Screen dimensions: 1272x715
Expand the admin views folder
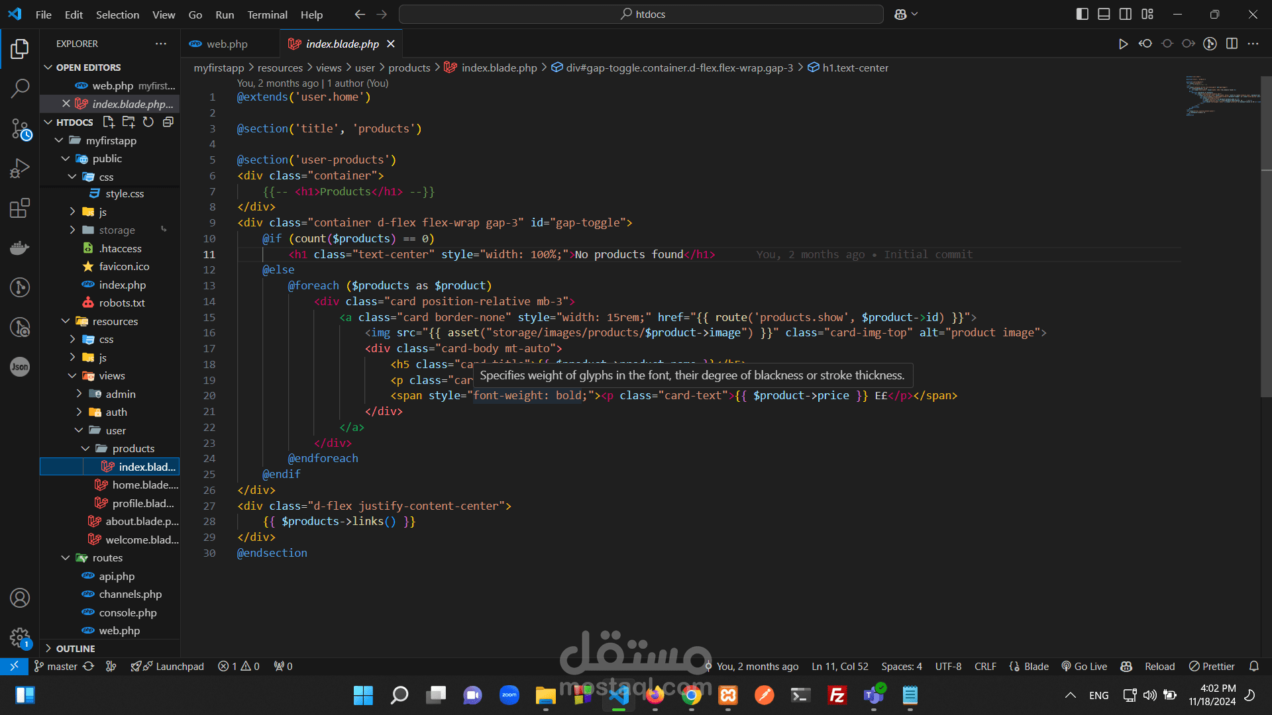(x=120, y=394)
